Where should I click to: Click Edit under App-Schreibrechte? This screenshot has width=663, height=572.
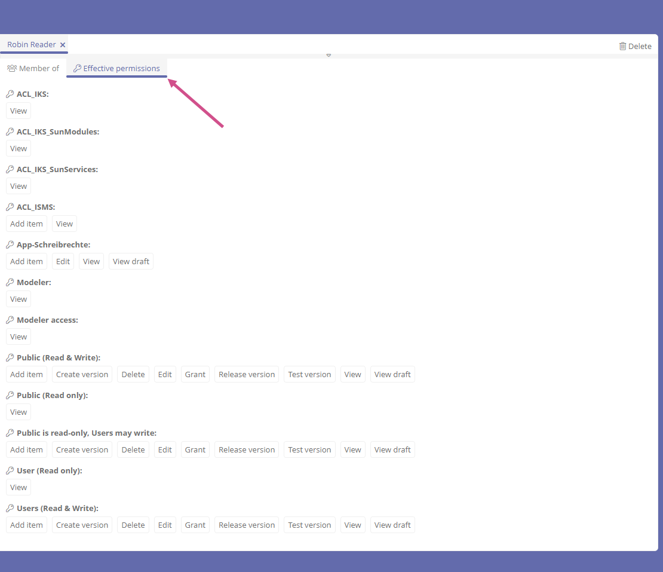(x=63, y=261)
